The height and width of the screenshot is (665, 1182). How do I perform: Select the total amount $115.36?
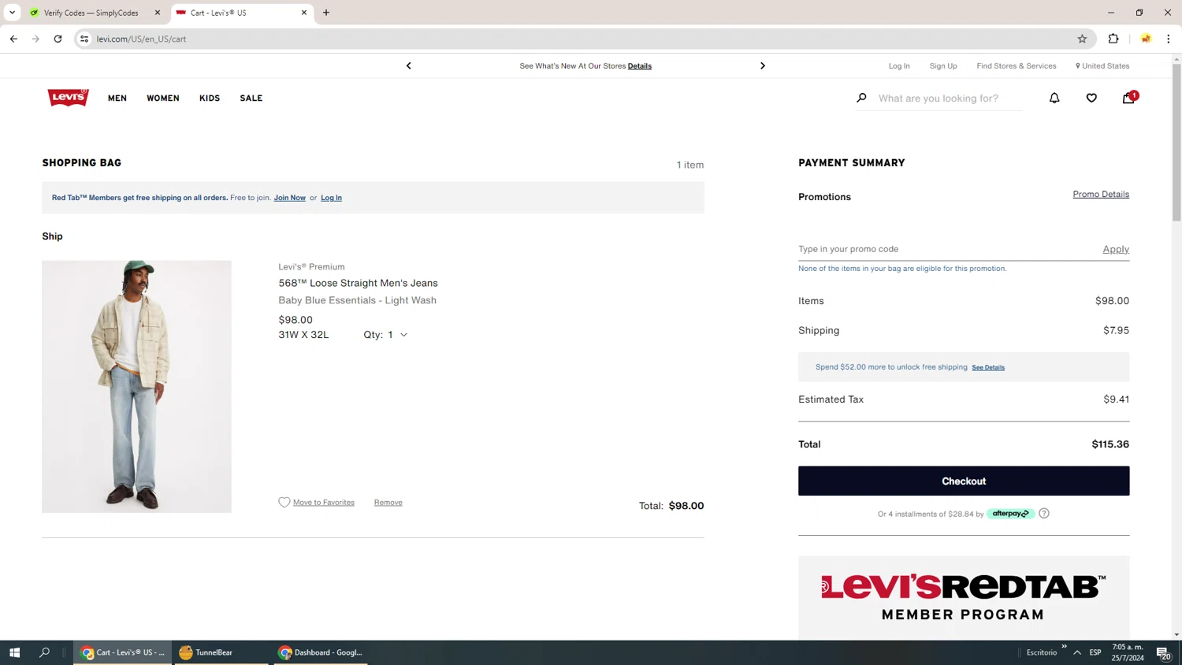1110,444
